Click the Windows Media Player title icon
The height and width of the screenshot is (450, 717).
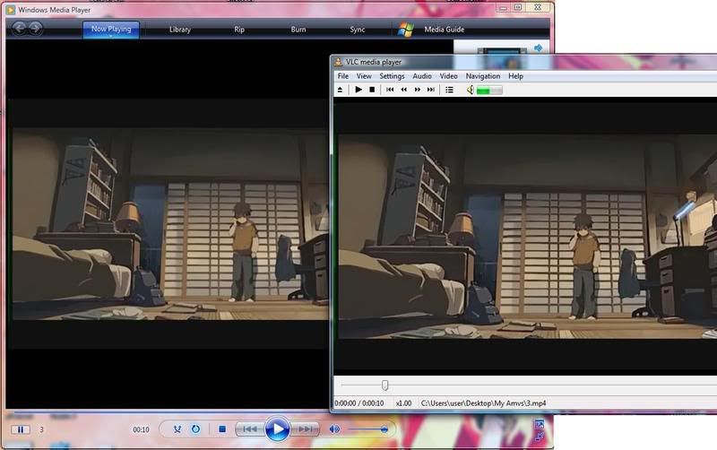click(x=10, y=10)
